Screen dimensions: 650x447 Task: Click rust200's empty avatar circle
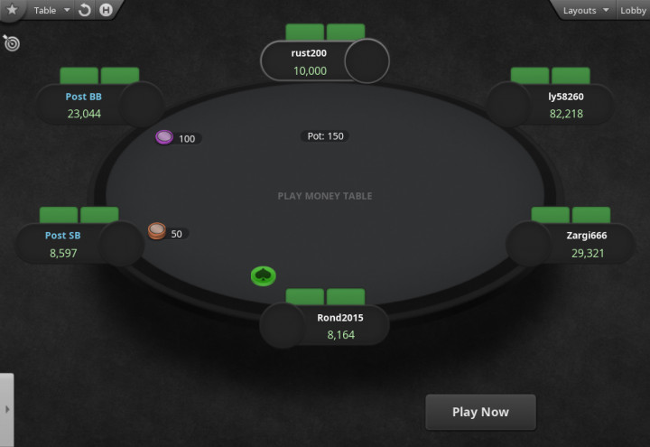pos(367,61)
